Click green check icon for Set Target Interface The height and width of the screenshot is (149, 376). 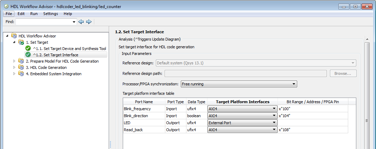pyautogui.click(x=28, y=55)
